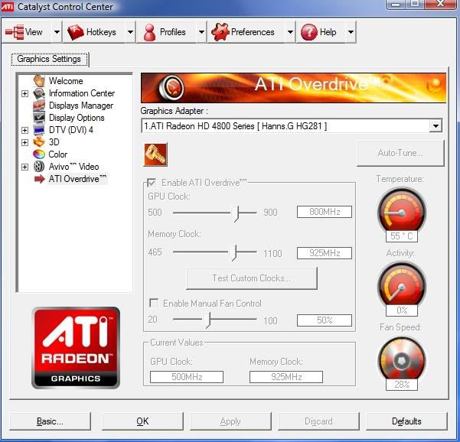This screenshot has width=460, height=442.
Task: Expand the Information Center tree node
Action: tap(24, 93)
